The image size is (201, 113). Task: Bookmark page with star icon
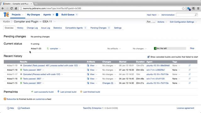click(x=183, y=8)
